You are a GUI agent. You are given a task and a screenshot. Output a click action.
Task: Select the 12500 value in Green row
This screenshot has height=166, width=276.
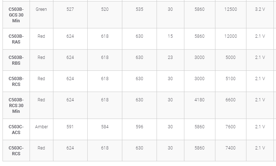tap(231, 9)
